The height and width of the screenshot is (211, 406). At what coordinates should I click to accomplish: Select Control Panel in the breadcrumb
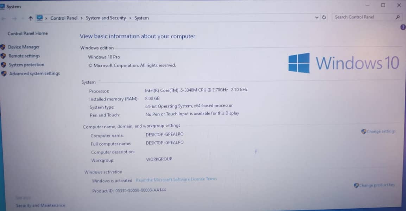64,18
